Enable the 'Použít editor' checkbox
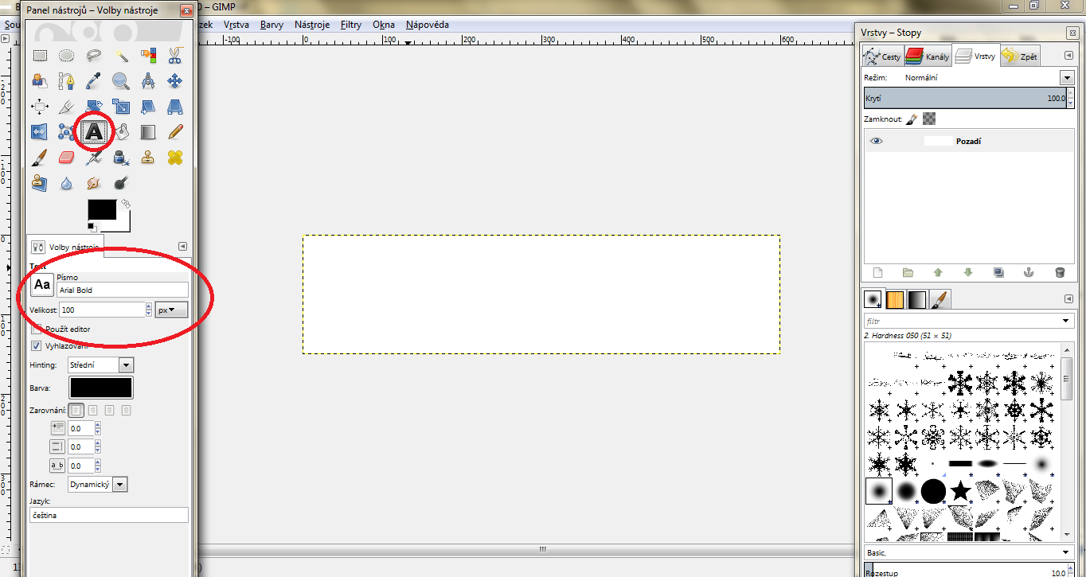Image resolution: width=1086 pixels, height=577 pixels. (37, 329)
